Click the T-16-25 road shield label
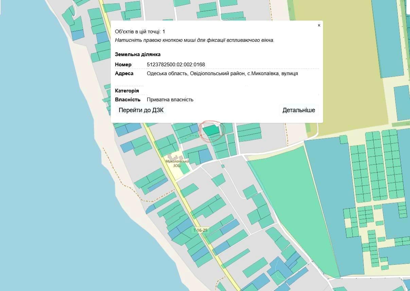Viewport: 410px width, 291px height. click(200, 230)
